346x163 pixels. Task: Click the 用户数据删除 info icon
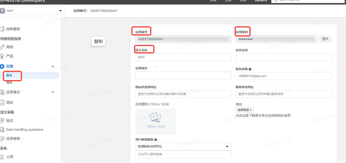156,140
